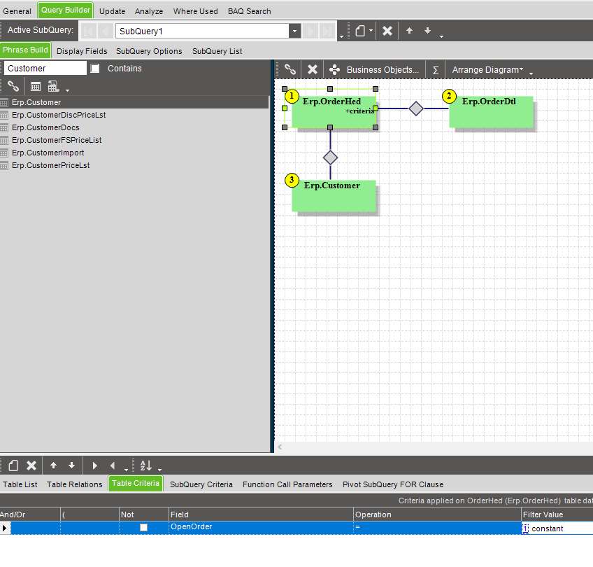This screenshot has width=593, height=567.
Task: Open the BAQ Search tab
Action: coord(250,11)
